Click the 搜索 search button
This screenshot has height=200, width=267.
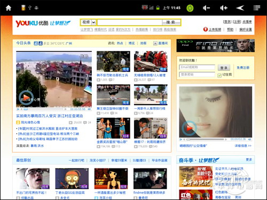pyautogui.click(x=171, y=22)
